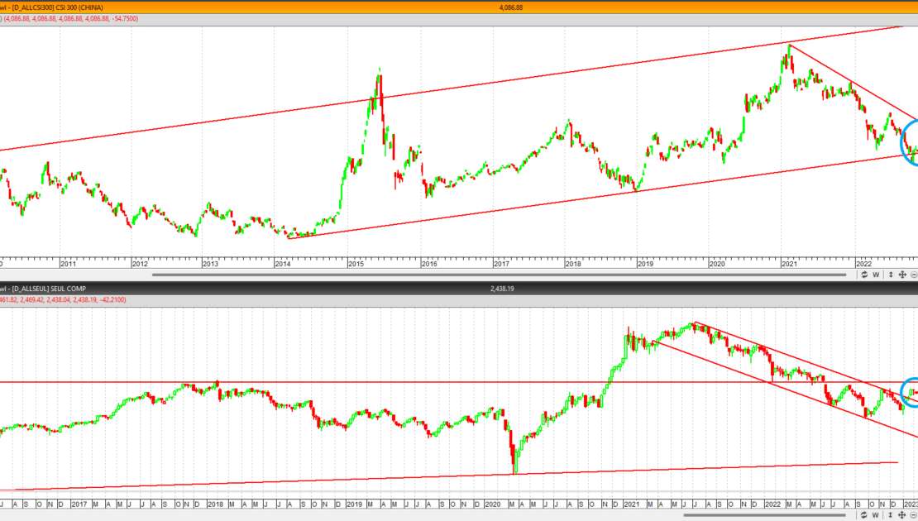Activate the CSI 300 (CHINA) orange title bar
The image size is (918, 521).
[x=459, y=7]
